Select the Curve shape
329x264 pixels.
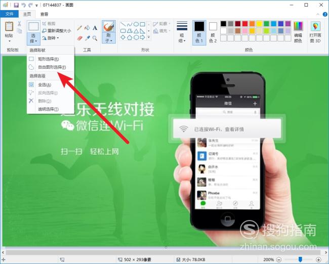(x=130, y=25)
